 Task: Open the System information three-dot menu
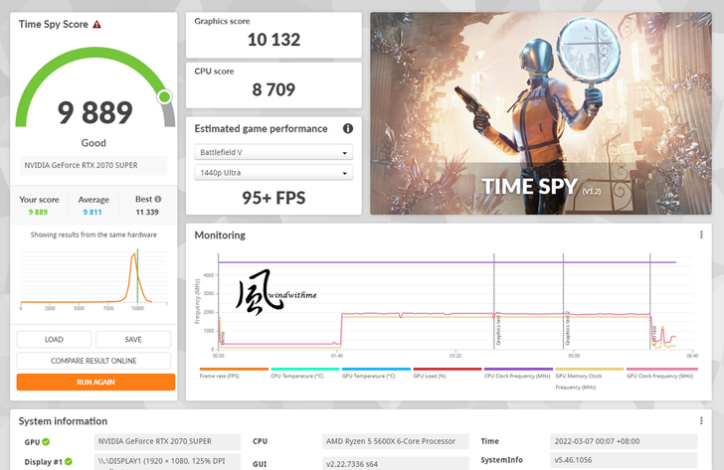pyautogui.click(x=701, y=420)
